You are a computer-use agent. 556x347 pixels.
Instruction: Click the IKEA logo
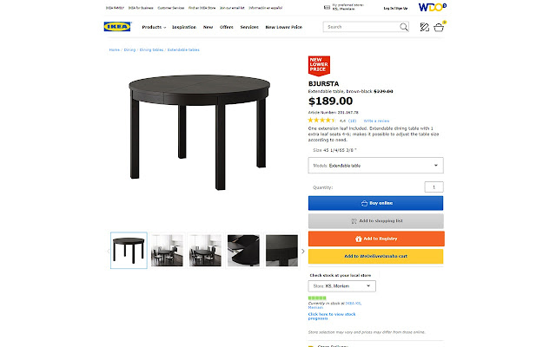(x=117, y=27)
